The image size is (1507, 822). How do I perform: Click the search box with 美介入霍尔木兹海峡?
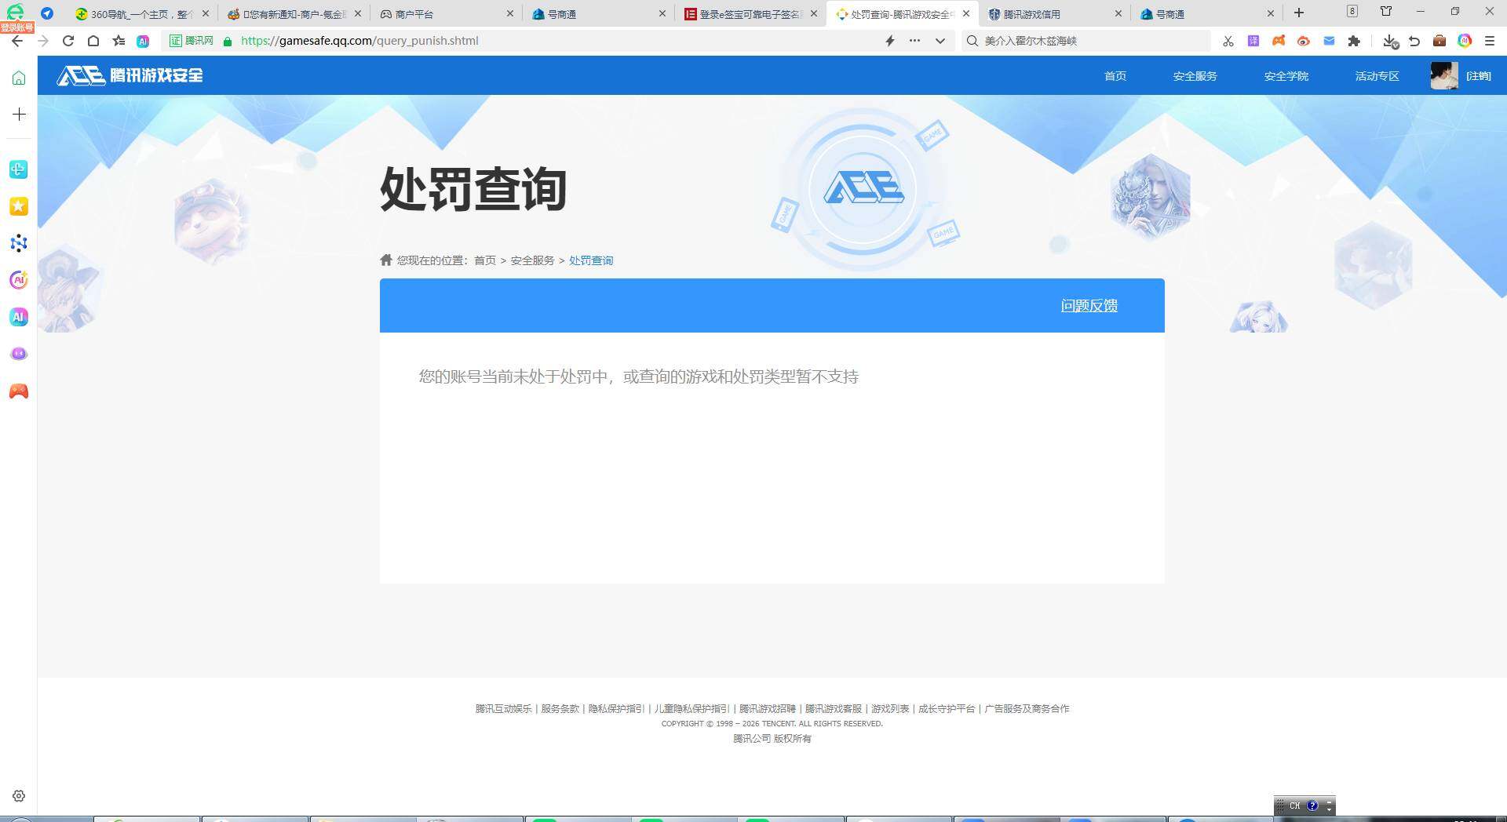(1087, 41)
